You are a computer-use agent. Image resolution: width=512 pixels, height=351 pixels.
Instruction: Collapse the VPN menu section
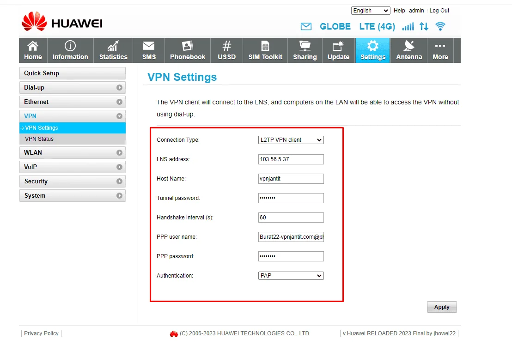coord(73,116)
